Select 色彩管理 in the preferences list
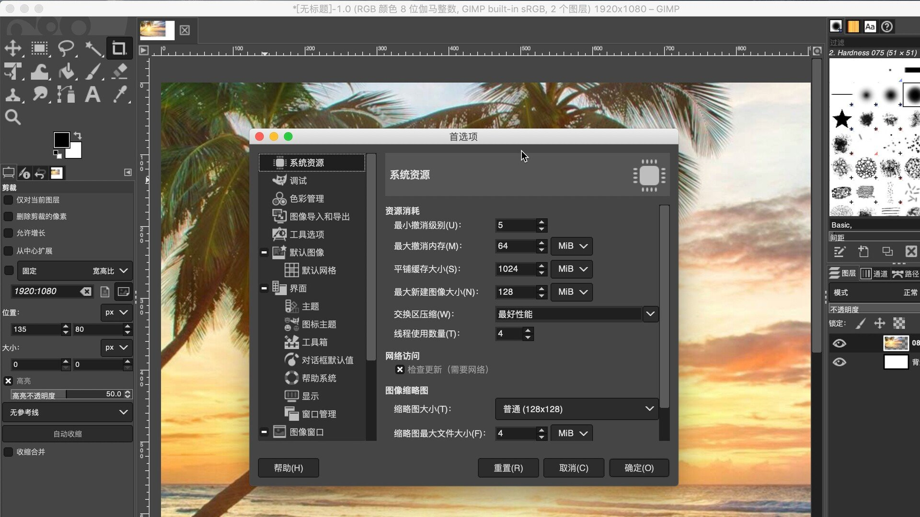 (x=307, y=199)
